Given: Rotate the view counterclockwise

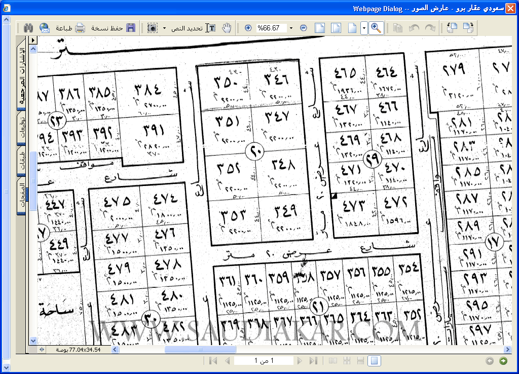Looking at the screenshot, I should pos(452,28).
